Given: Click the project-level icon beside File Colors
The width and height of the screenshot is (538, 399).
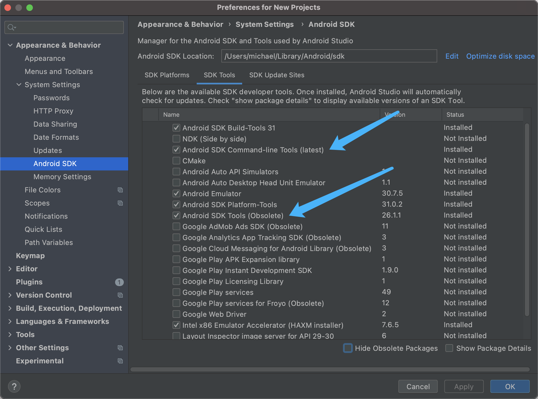Looking at the screenshot, I should [x=120, y=190].
